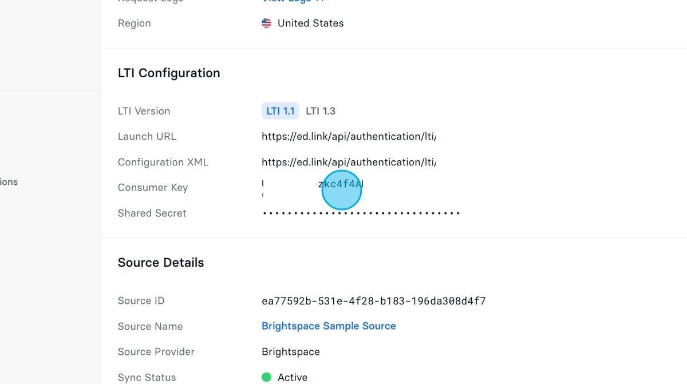Click the United States region text
The image size is (687, 384).
(x=310, y=23)
